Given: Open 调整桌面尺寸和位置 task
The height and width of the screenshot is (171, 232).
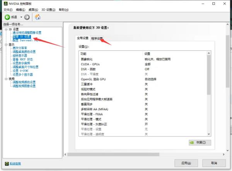Looking at the screenshot, I should click(x=26, y=67).
